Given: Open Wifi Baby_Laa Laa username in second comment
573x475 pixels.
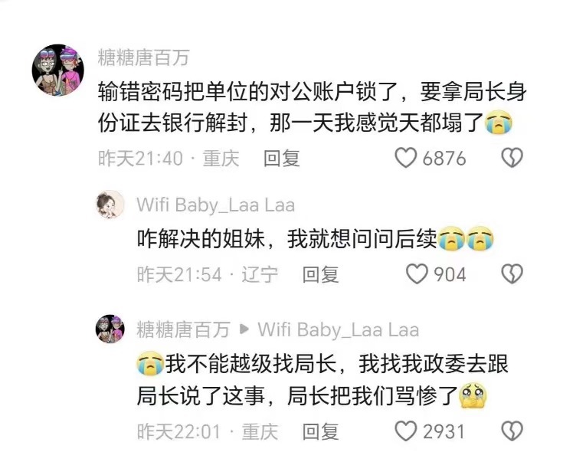Looking at the screenshot, I should 215,205.
